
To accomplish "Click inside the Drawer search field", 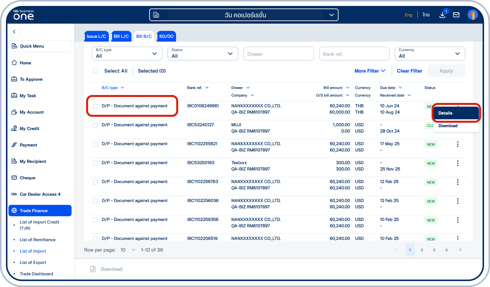I will click(x=278, y=53).
